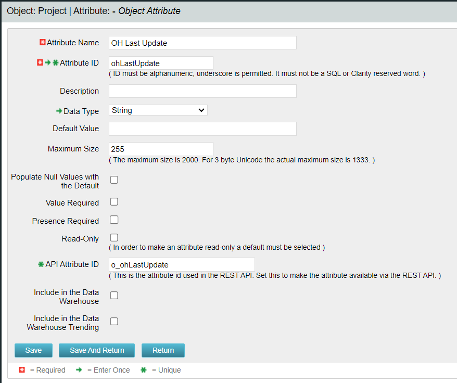Viewport: 457px width, 383px height.
Task: Toggle the Read-Only checkbox
Action: click(114, 238)
